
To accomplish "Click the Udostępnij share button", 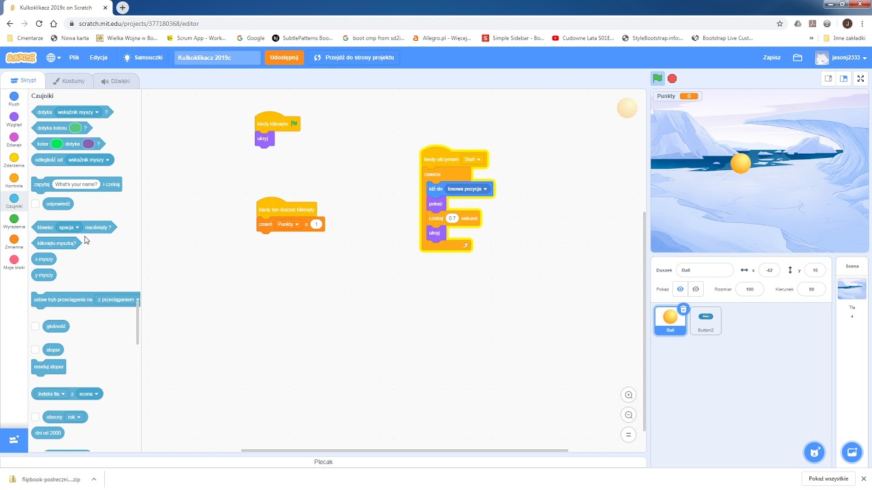I will [284, 58].
